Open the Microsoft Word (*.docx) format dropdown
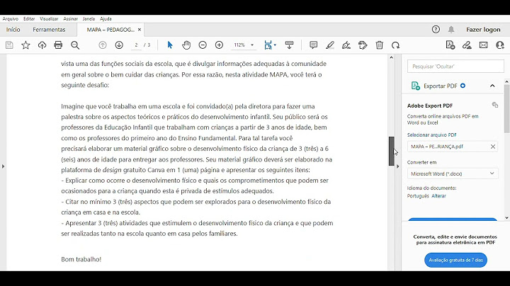 coord(453,173)
